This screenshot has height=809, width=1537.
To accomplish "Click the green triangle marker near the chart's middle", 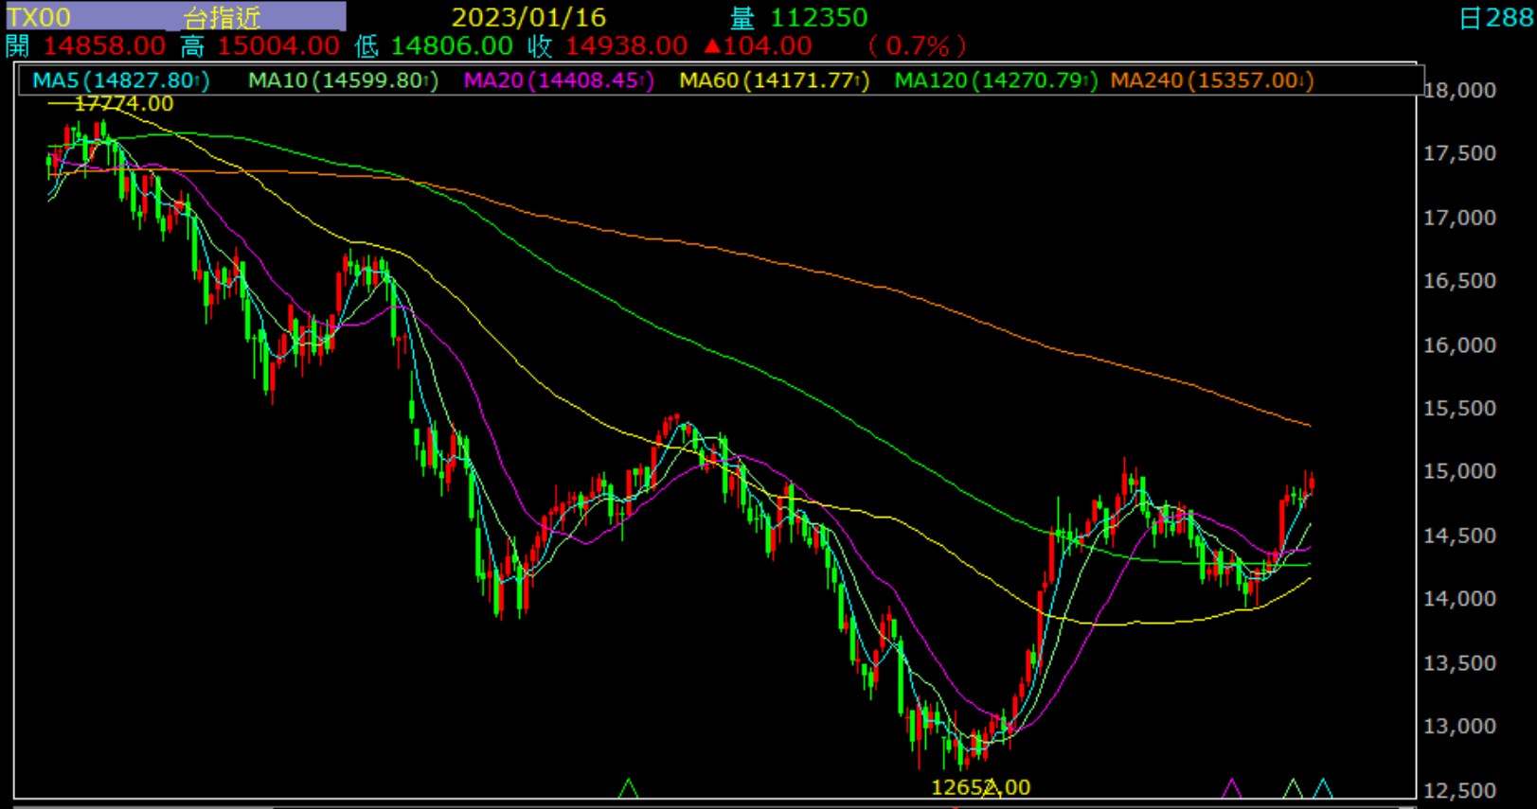I will click(x=628, y=788).
